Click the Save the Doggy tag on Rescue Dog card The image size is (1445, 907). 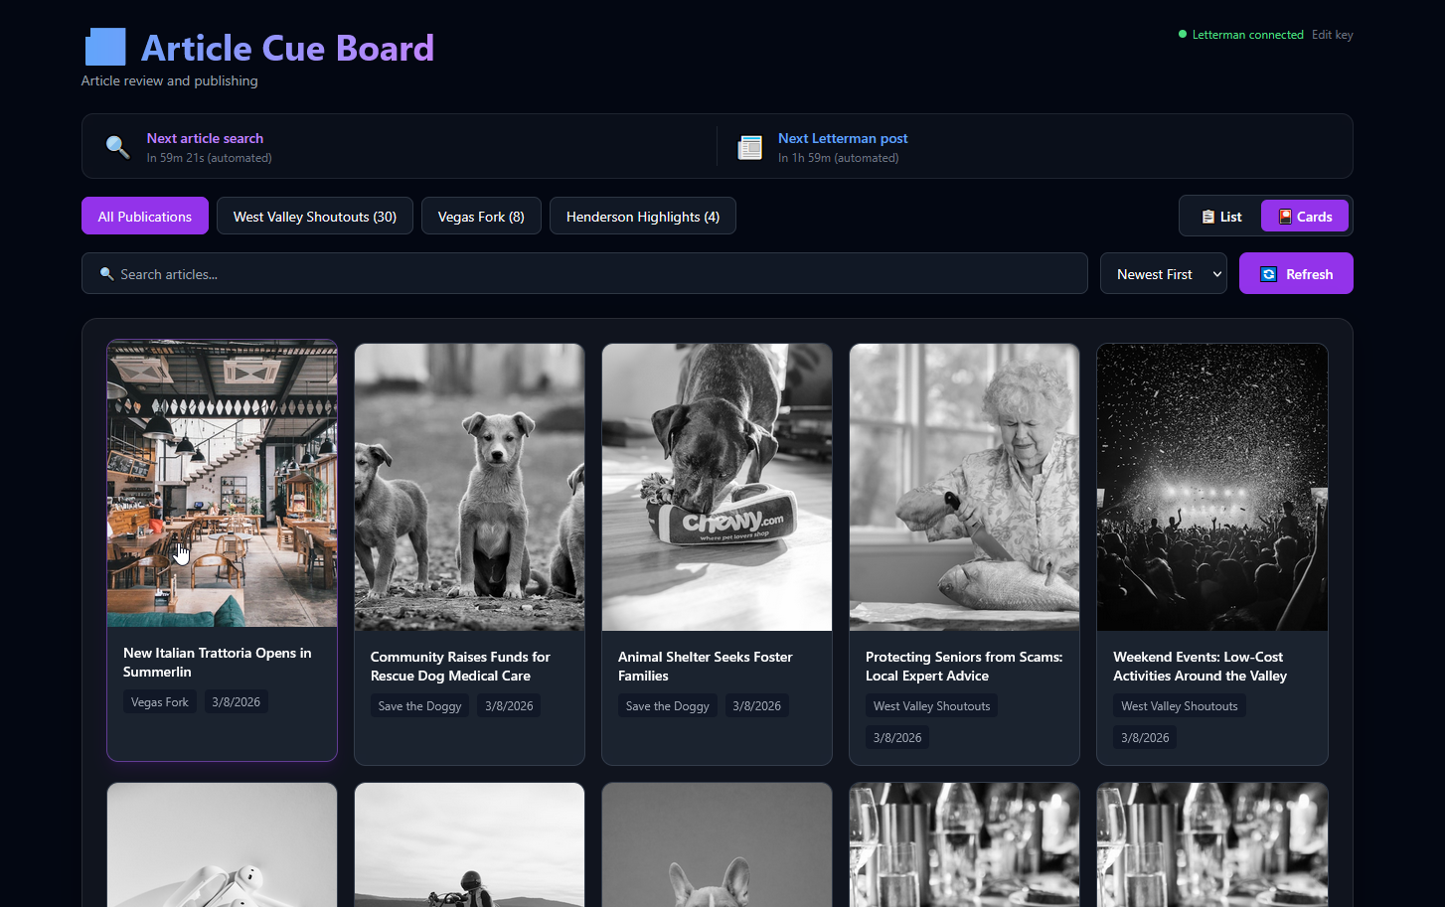coord(419,706)
